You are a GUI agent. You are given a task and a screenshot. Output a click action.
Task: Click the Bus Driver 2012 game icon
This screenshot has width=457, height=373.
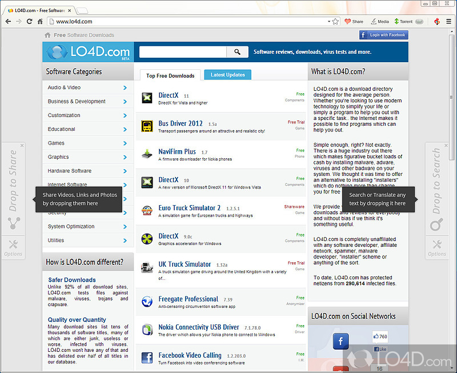pyautogui.click(x=147, y=125)
